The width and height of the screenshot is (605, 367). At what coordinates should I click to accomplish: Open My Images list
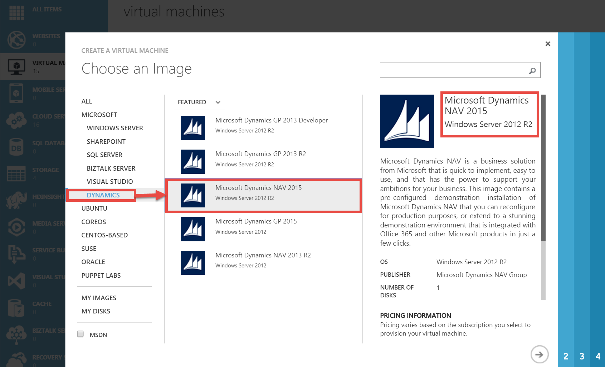tap(99, 298)
